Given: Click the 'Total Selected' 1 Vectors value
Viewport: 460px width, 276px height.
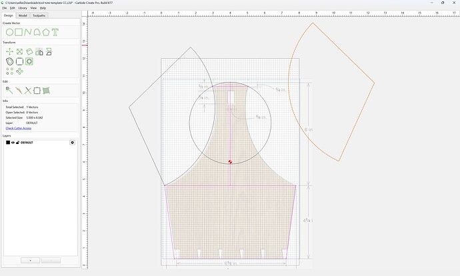Looking at the screenshot, I should [32, 107].
